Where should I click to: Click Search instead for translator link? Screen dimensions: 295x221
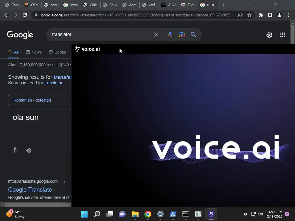(x=53, y=83)
